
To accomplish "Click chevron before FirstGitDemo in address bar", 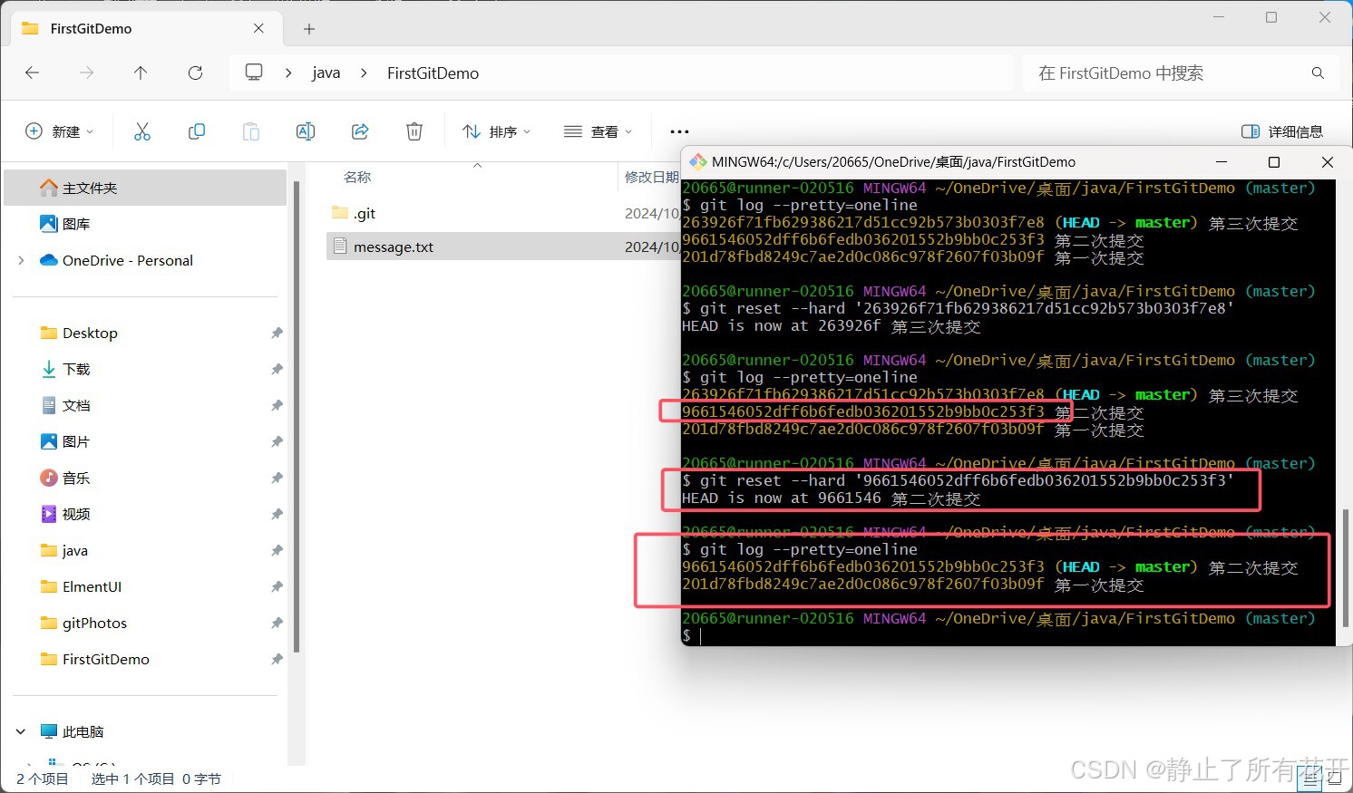I will coord(364,73).
